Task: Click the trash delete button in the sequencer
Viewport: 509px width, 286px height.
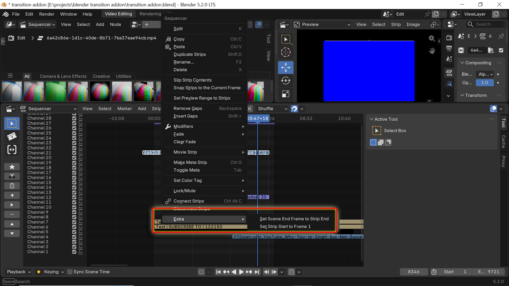Action: [12, 186]
